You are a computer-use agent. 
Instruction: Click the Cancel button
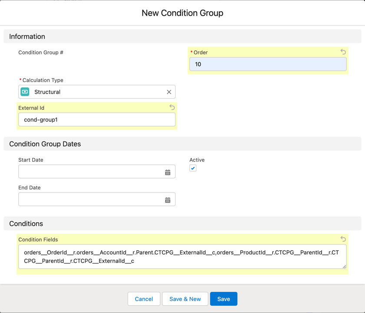[143, 299]
